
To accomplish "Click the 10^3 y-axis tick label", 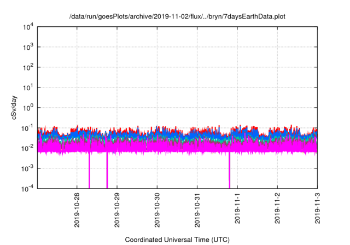I will (x=28, y=47).
